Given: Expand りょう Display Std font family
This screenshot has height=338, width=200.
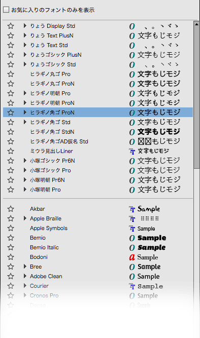Looking at the screenshot, I should (25, 26).
